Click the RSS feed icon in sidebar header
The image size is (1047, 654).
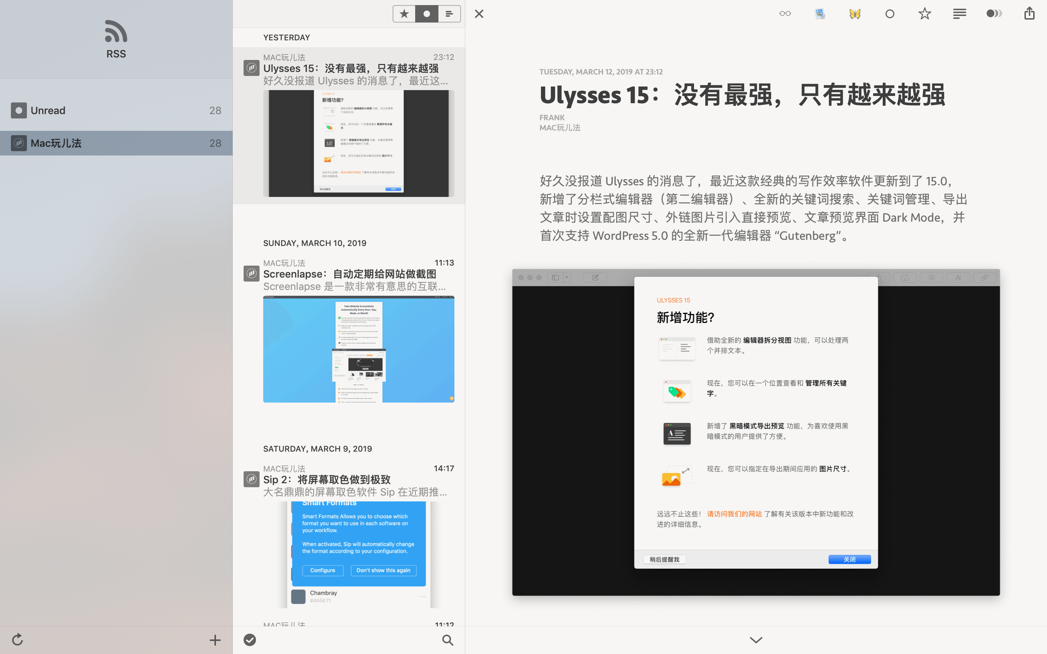click(x=116, y=31)
